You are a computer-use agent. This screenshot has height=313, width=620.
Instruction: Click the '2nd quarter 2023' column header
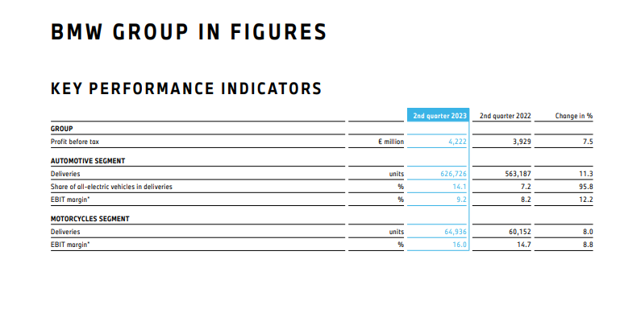point(438,116)
